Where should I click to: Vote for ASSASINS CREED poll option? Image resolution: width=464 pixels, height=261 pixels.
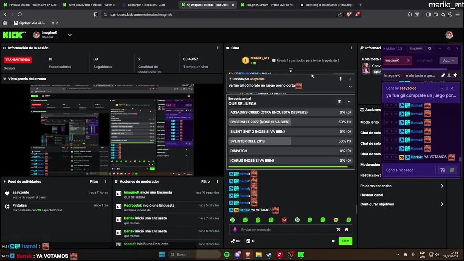(290, 112)
